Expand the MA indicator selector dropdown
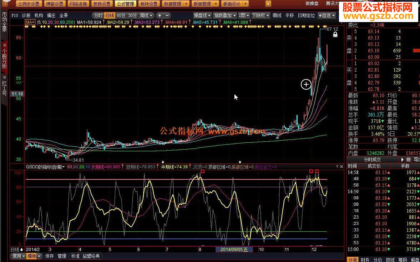Viewport: 420px width, 262px height. click(30, 22)
